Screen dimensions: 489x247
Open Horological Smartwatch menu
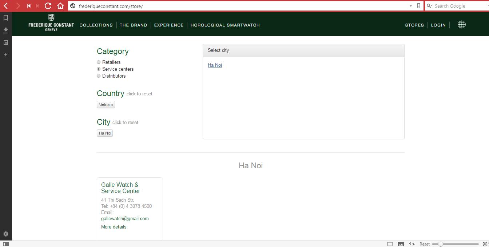click(225, 25)
